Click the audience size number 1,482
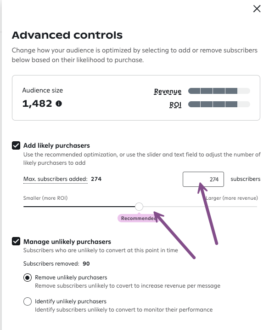 click(x=37, y=104)
